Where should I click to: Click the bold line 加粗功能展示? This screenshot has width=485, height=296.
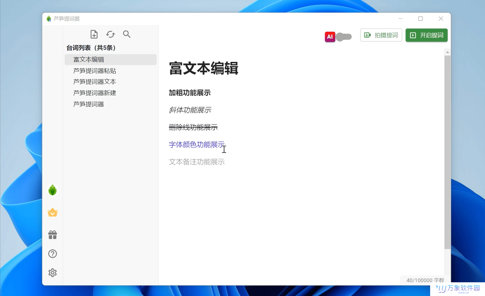click(x=190, y=93)
